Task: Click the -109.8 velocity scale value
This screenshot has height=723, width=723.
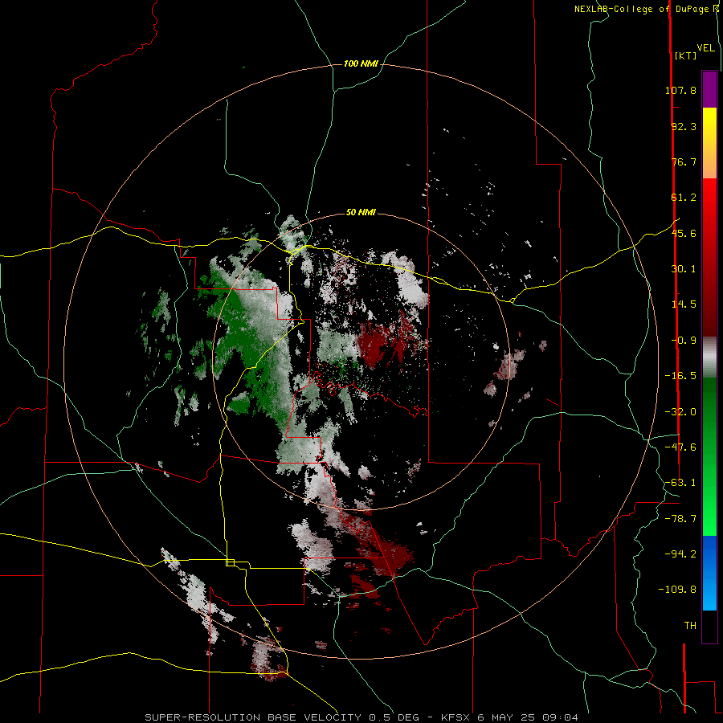Action: point(677,590)
